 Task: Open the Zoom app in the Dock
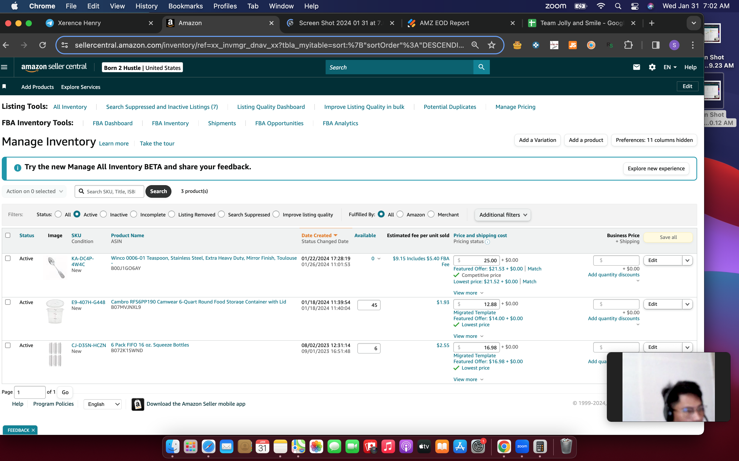coord(522,447)
